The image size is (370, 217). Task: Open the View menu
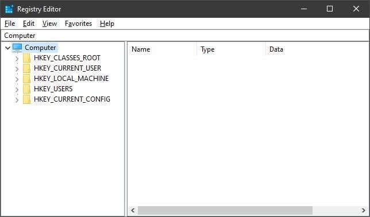(x=49, y=24)
